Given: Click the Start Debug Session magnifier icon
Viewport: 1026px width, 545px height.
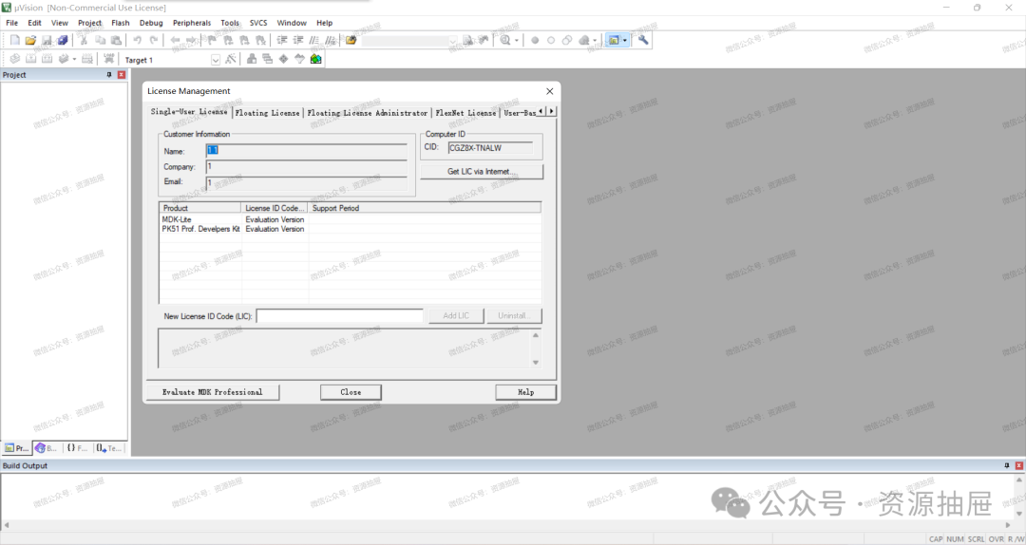Looking at the screenshot, I should click(x=504, y=41).
